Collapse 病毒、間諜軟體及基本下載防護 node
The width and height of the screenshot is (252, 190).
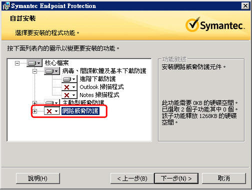[34, 71]
